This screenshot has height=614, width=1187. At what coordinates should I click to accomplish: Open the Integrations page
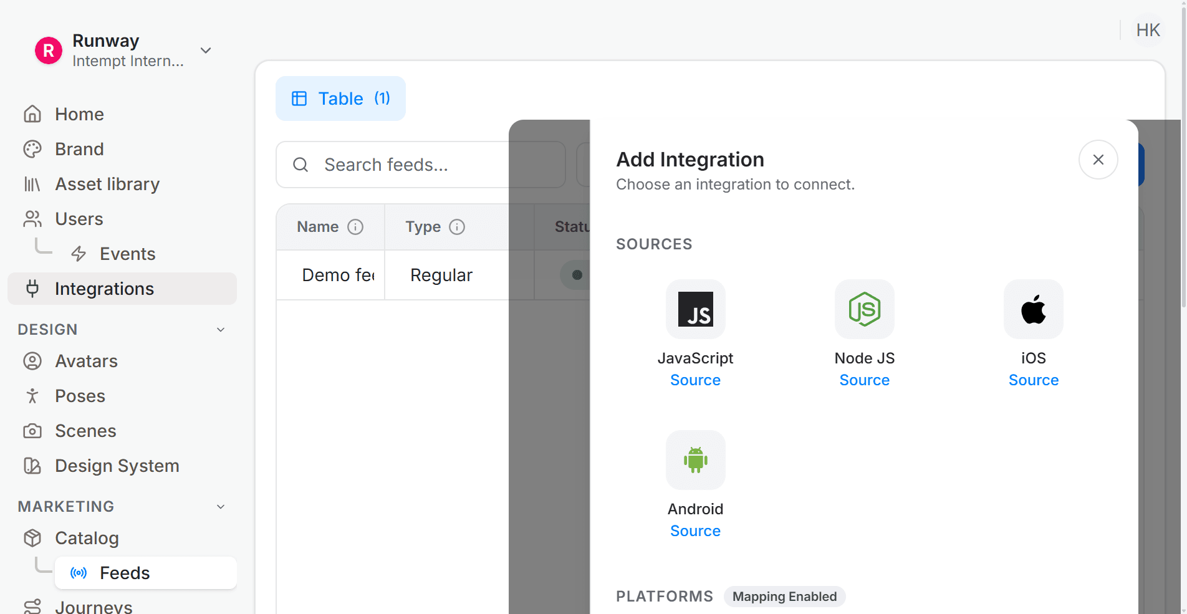pyautogui.click(x=122, y=289)
